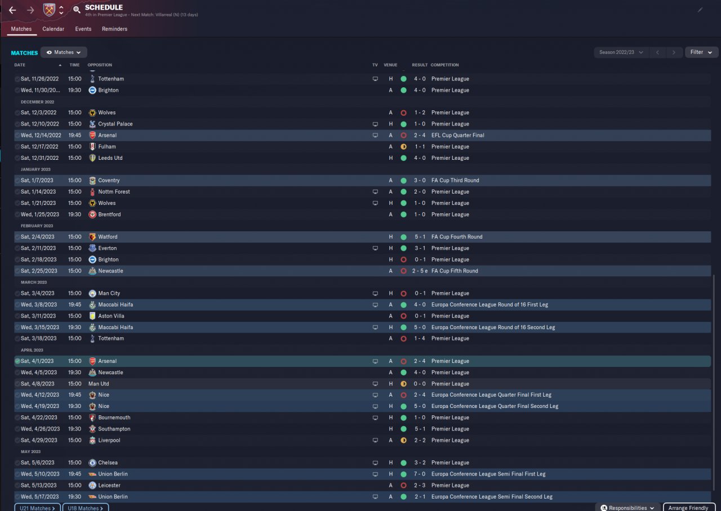Click the Aston Villa club badge
Screen dimensions: 721x511
click(92, 316)
